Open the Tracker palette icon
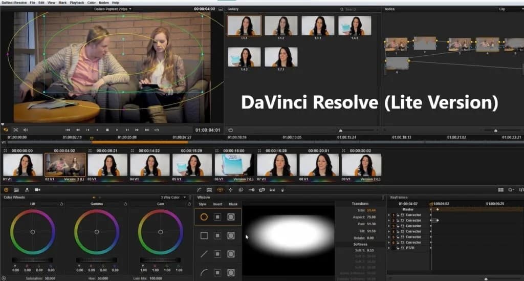Viewport: 524px width, 281px height. (231, 190)
